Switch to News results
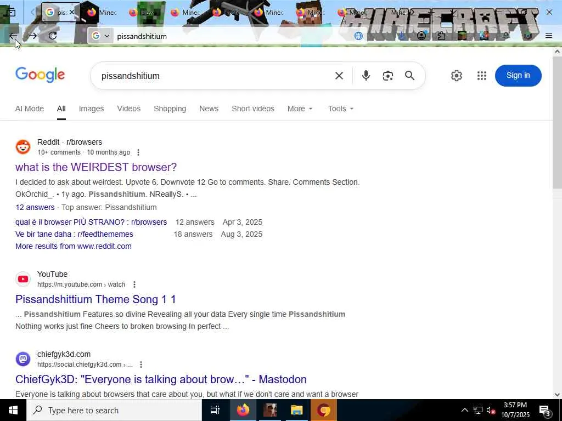This screenshot has height=421, width=562. click(209, 109)
